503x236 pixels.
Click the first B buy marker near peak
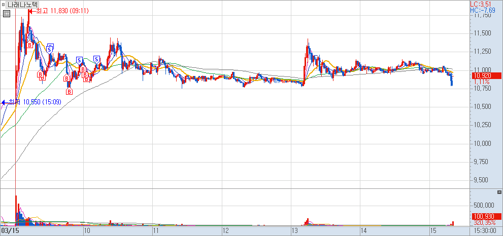(30, 46)
